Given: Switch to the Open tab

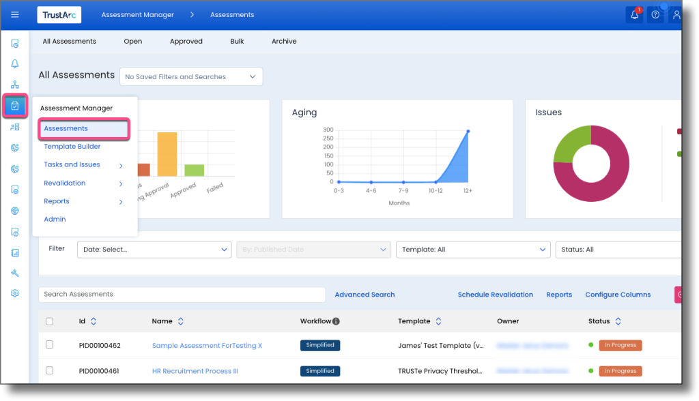Looking at the screenshot, I should pos(133,42).
